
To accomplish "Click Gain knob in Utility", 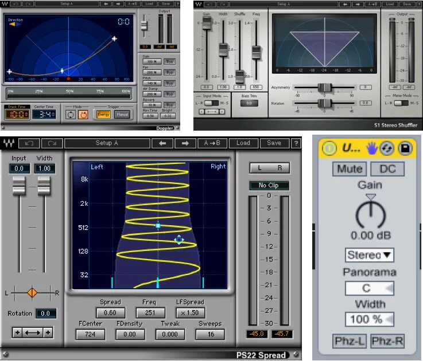I will tap(371, 214).
